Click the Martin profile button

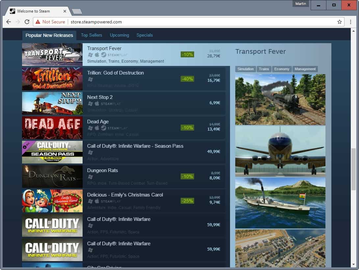(x=300, y=4)
